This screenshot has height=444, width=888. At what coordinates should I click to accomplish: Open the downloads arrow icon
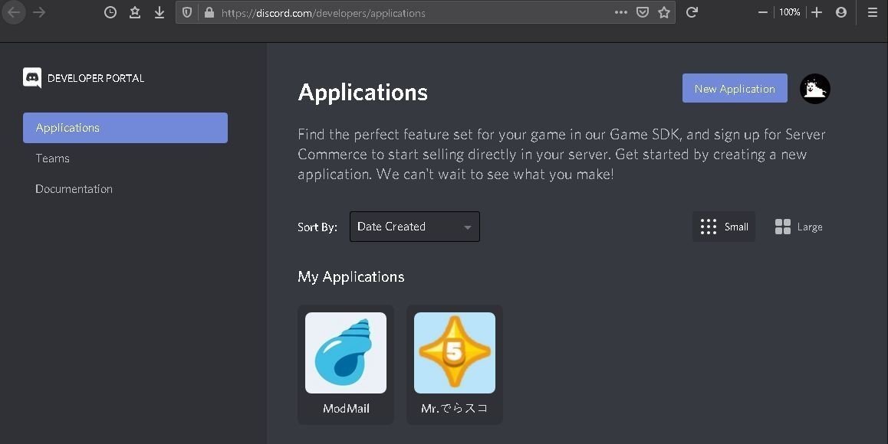tap(160, 12)
